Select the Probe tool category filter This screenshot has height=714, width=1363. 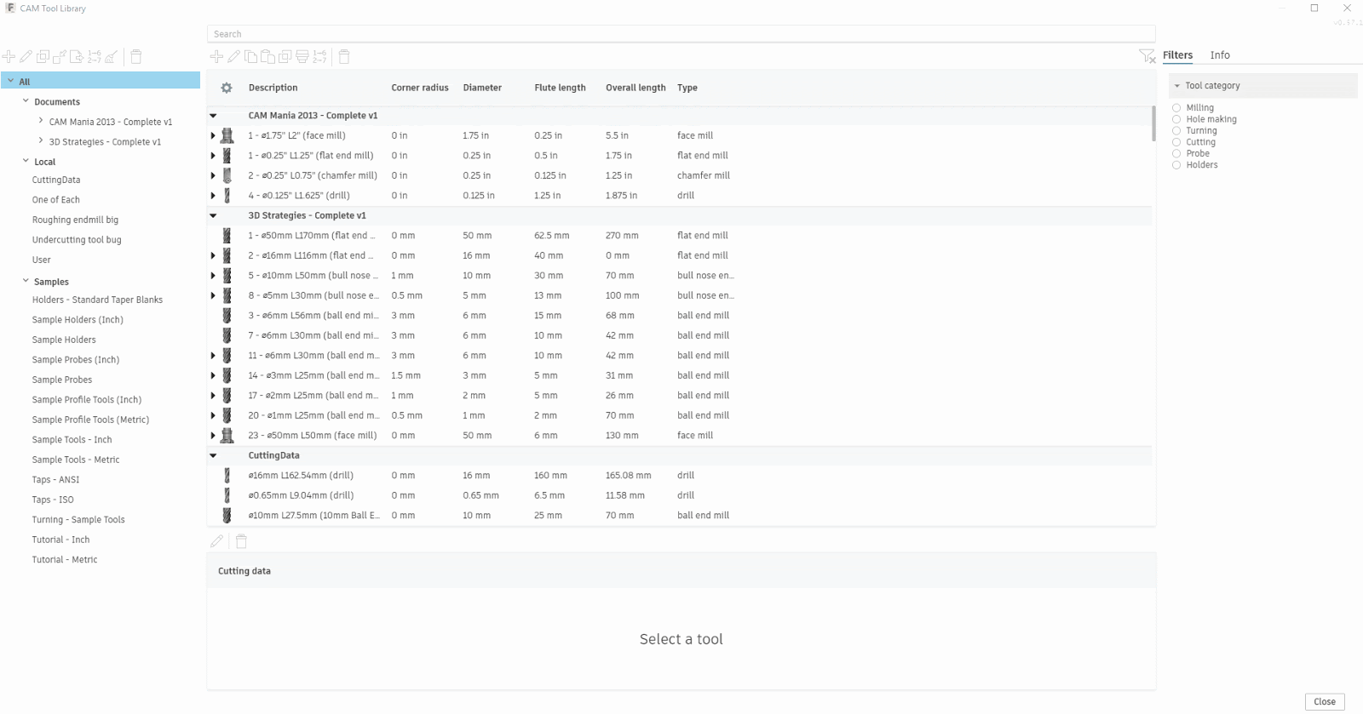[1176, 154]
